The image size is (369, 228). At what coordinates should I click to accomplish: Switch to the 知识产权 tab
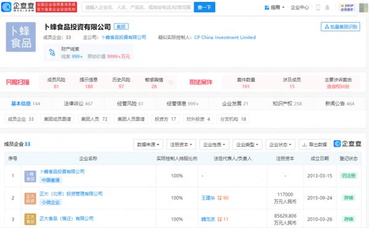287,103
